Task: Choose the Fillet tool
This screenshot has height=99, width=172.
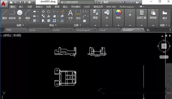Action: (54, 16)
